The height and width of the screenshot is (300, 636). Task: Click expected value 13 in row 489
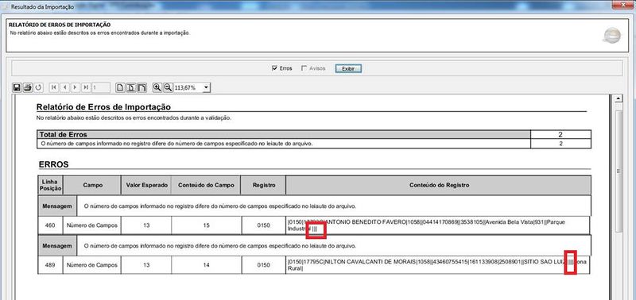click(x=146, y=265)
